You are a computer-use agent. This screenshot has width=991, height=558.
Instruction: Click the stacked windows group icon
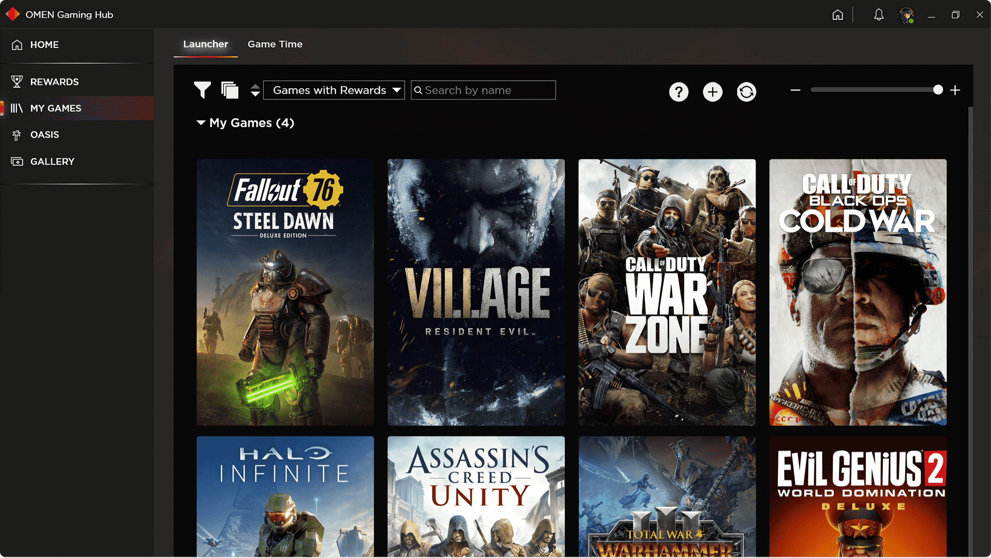pyautogui.click(x=230, y=90)
